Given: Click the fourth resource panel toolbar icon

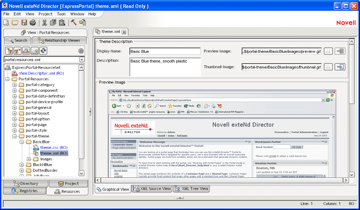Looking at the screenshot, I should (x=35, y=51).
